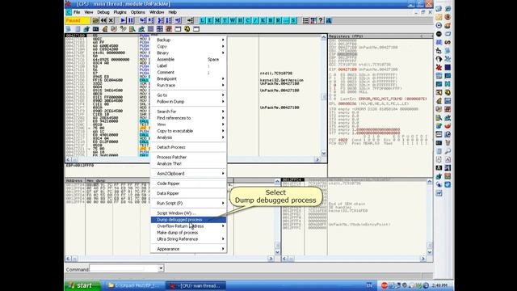Viewport: 517px width, 291px height.
Task: Open Executable modules with E icon
Action: tap(210, 20)
